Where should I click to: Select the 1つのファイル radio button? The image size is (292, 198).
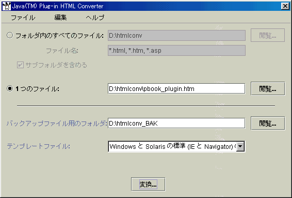pos(10,88)
